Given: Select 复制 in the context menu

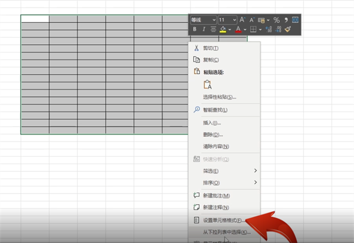Looking at the screenshot, I should (x=211, y=60).
